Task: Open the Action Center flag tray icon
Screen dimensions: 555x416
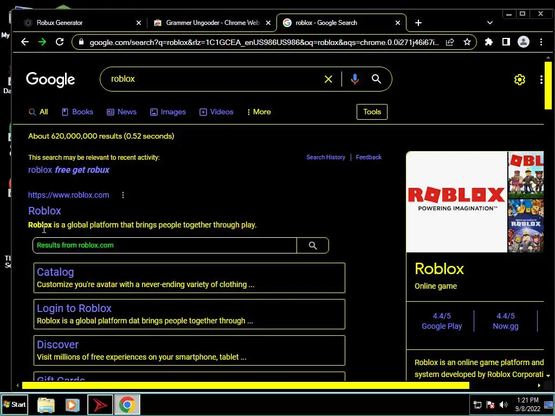Action: (491, 405)
